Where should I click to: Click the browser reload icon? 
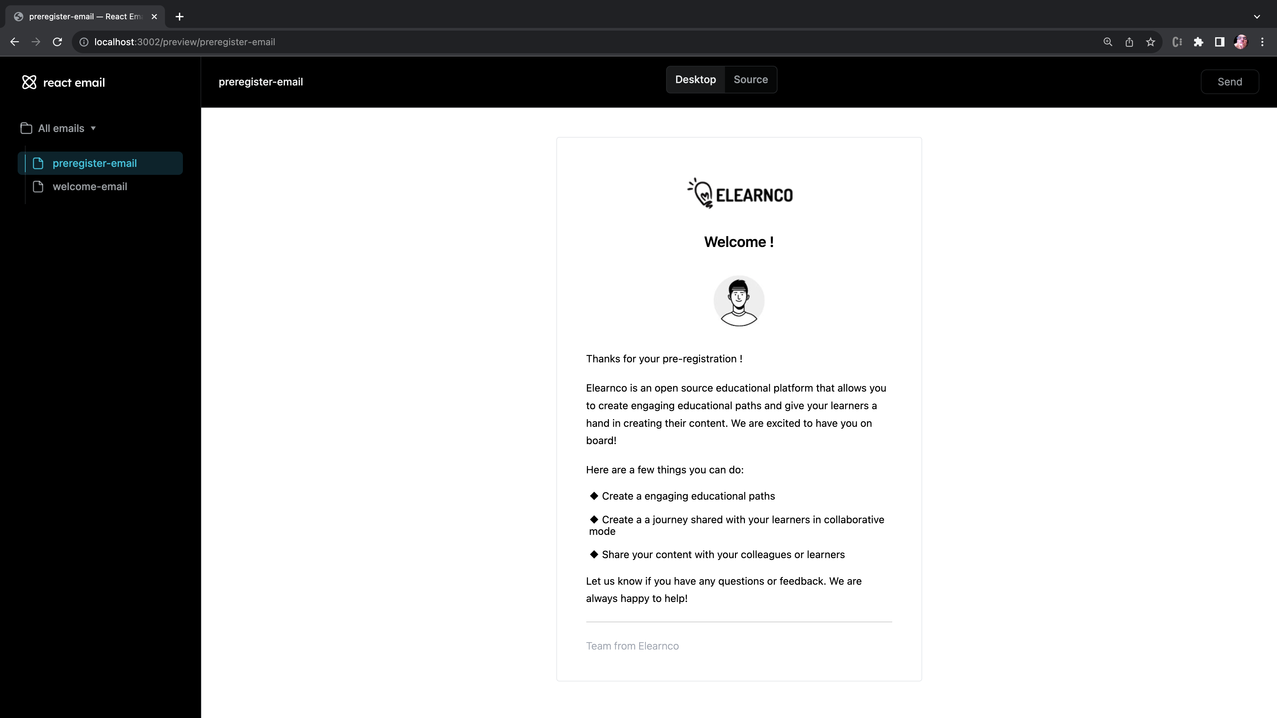[58, 41]
